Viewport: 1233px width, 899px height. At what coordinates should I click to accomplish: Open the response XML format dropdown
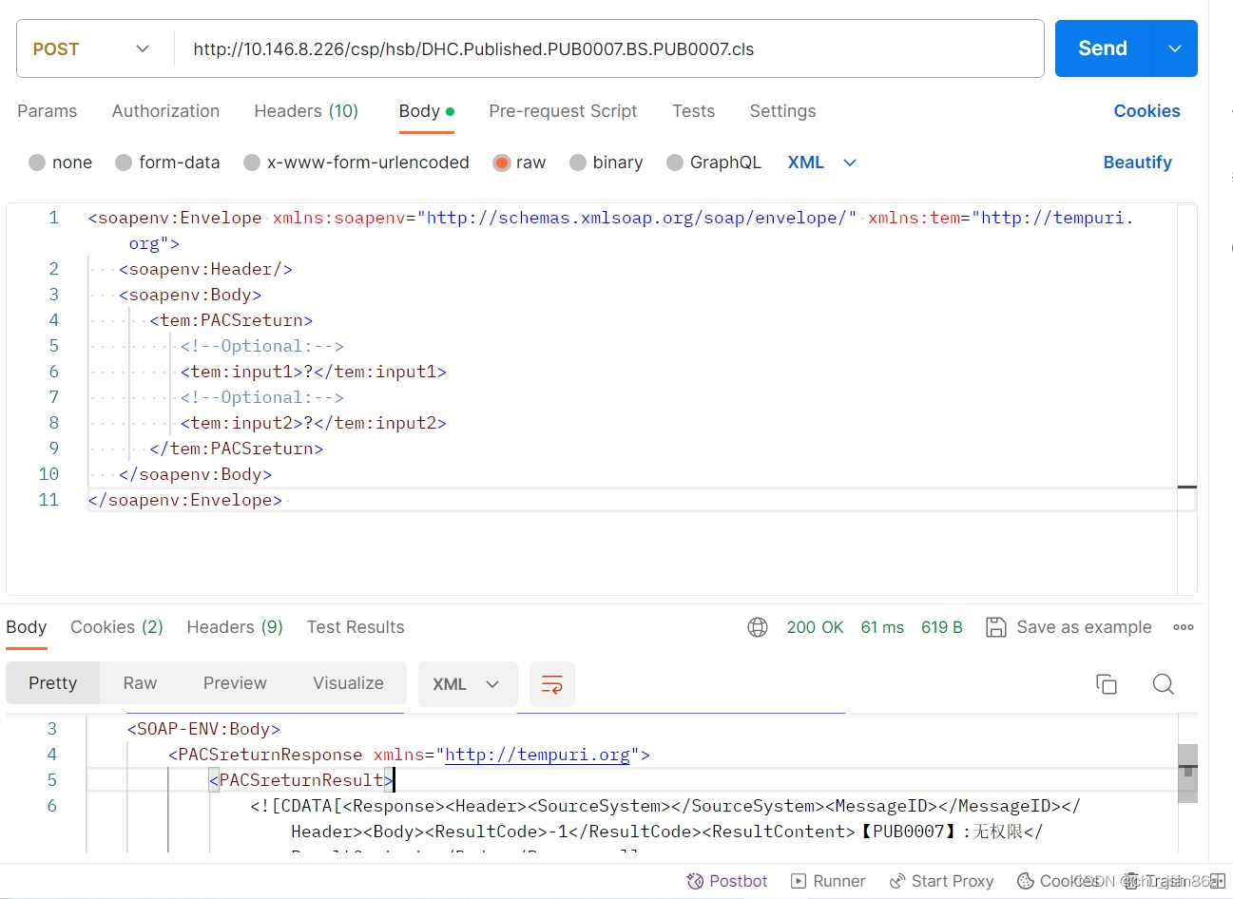tap(468, 684)
